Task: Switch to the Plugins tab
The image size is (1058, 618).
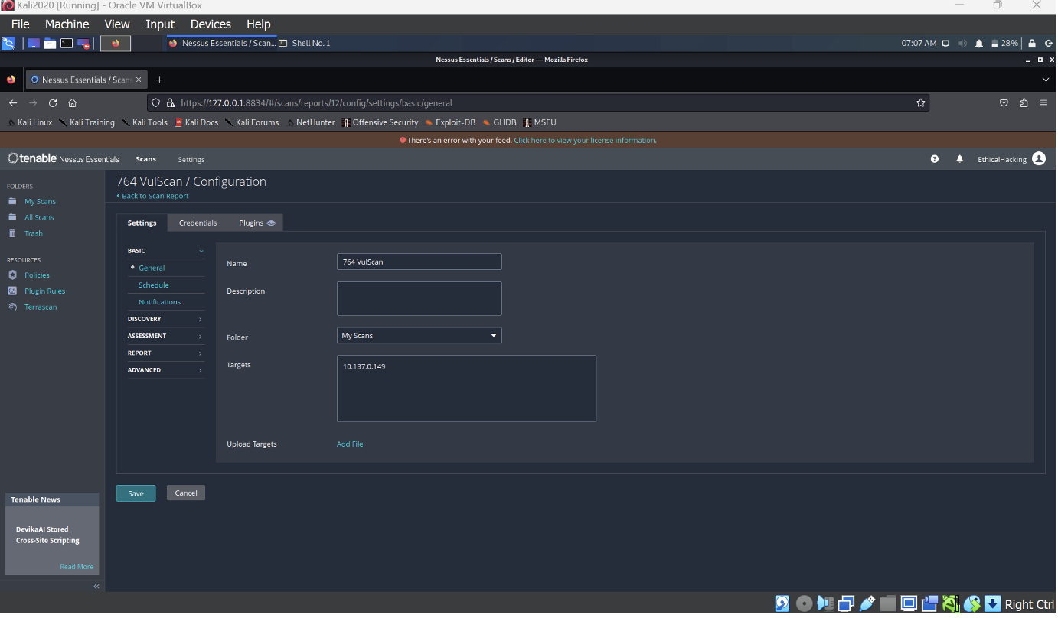Action: [256, 223]
